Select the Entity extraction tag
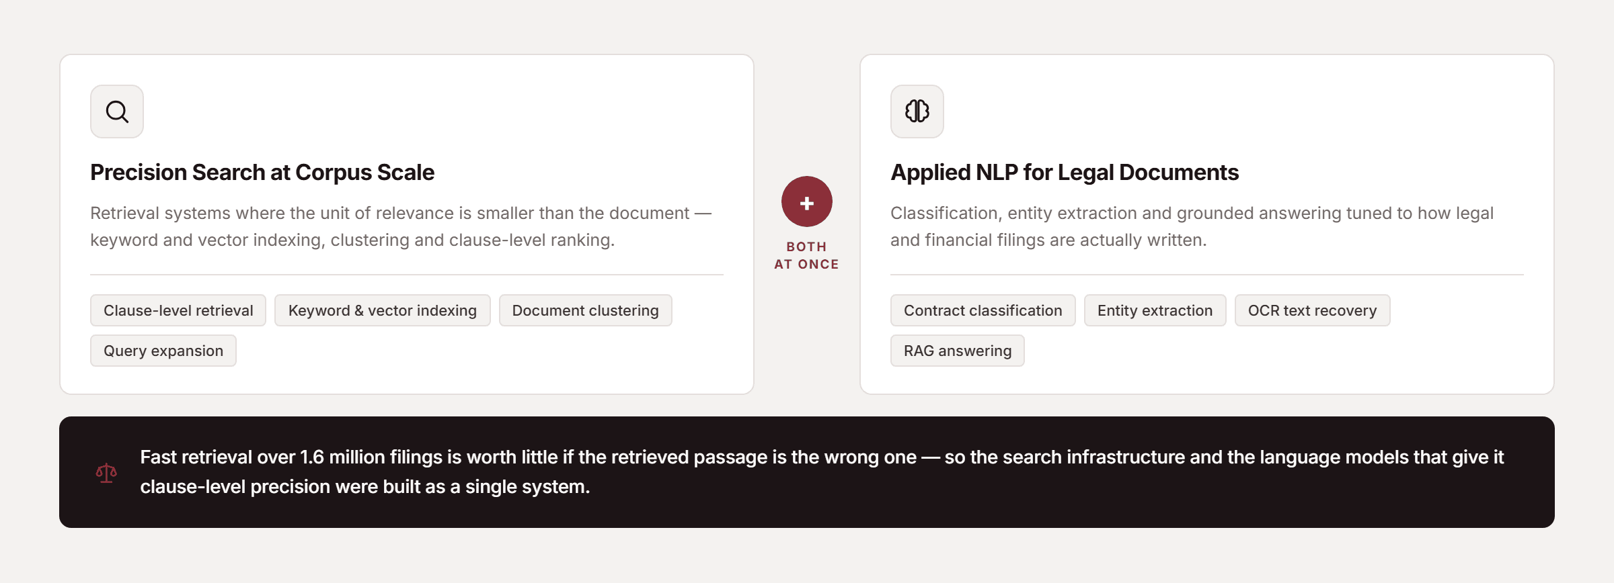The height and width of the screenshot is (583, 1614). [1155, 310]
